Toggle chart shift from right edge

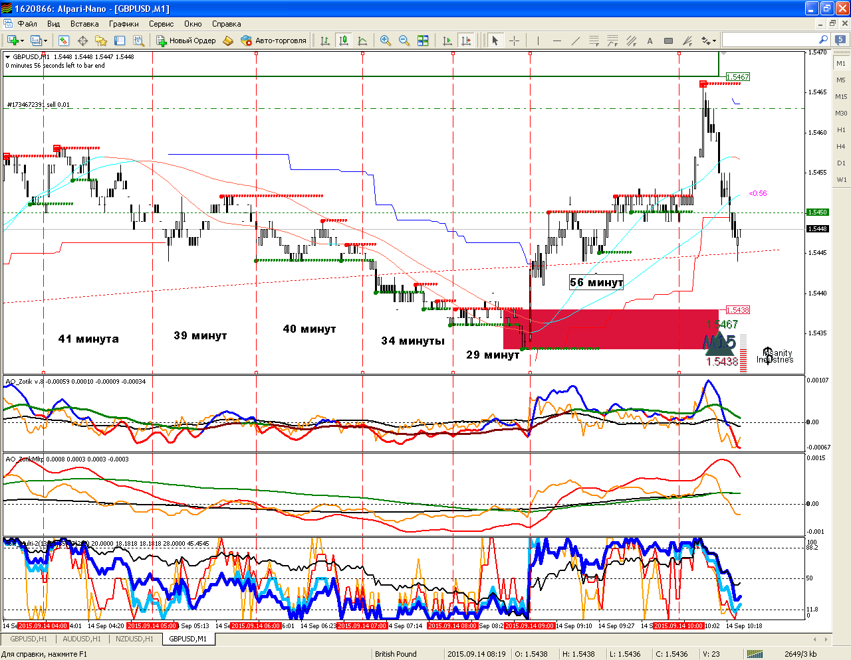click(x=466, y=41)
